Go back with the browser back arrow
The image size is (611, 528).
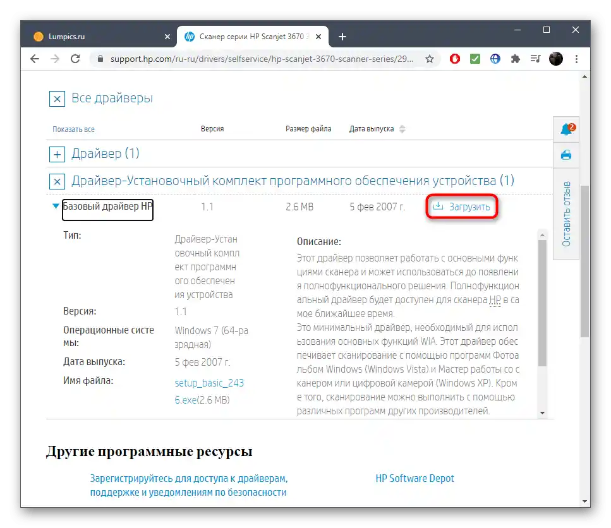coord(35,59)
